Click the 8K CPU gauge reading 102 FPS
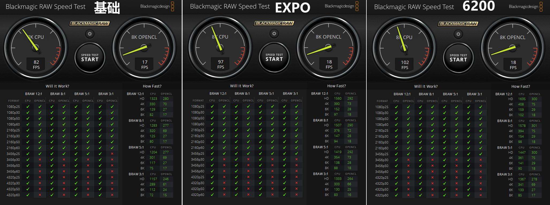The width and height of the screenshot is (550, 205). (404, 48)
